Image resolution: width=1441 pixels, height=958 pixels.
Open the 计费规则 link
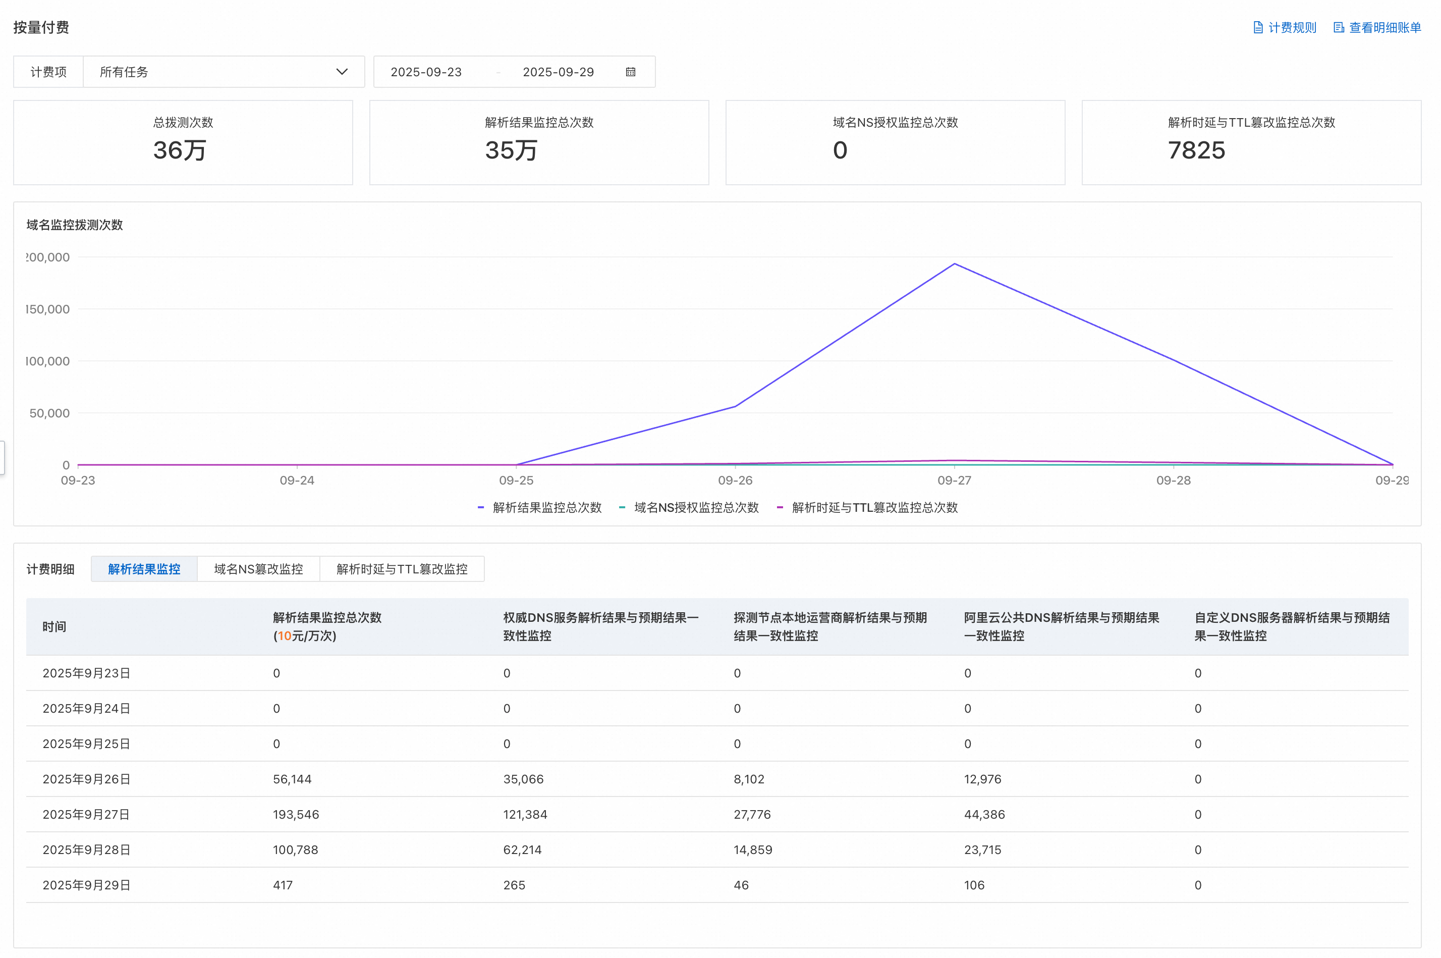[1292, 27]
